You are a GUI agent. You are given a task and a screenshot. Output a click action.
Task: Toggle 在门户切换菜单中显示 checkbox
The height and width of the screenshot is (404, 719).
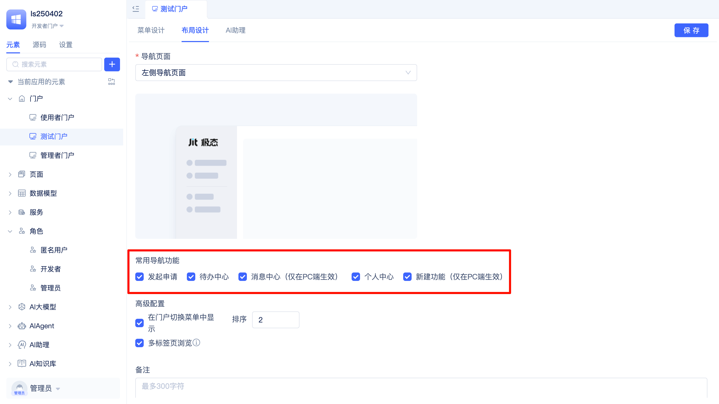pyautogui.click(x=139, y=323)
